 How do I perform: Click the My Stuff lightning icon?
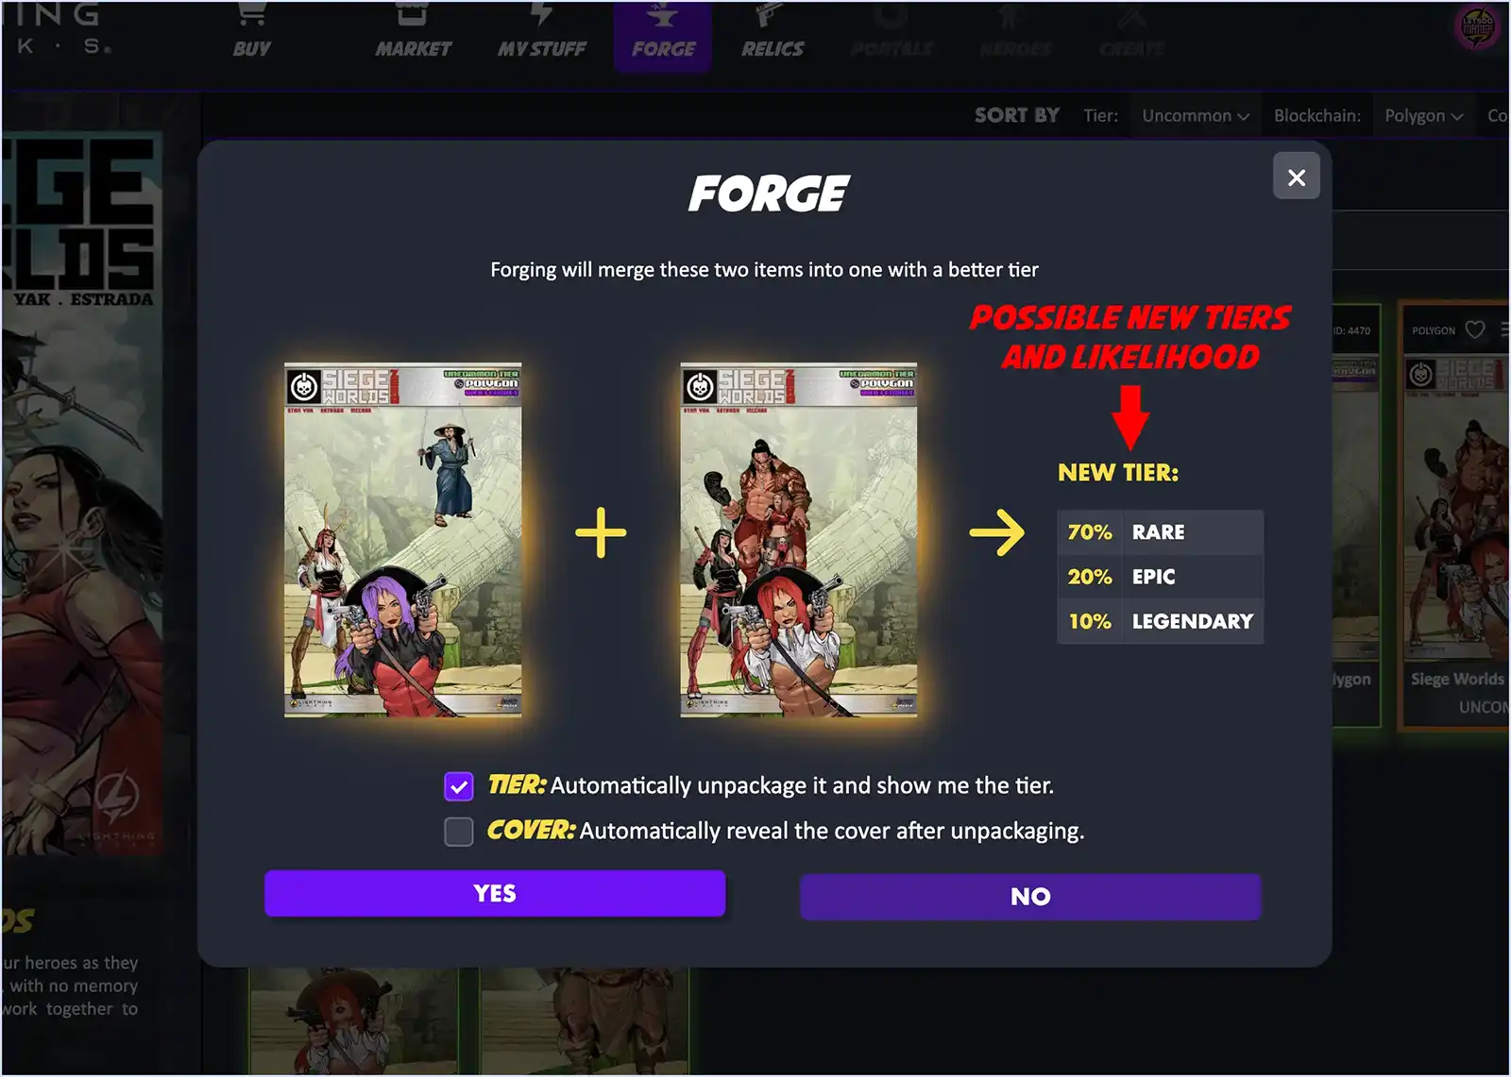point(541,14)
